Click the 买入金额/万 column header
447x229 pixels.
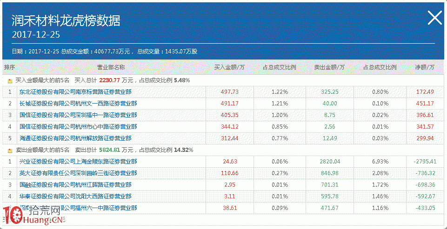click(x=229, y=67)
